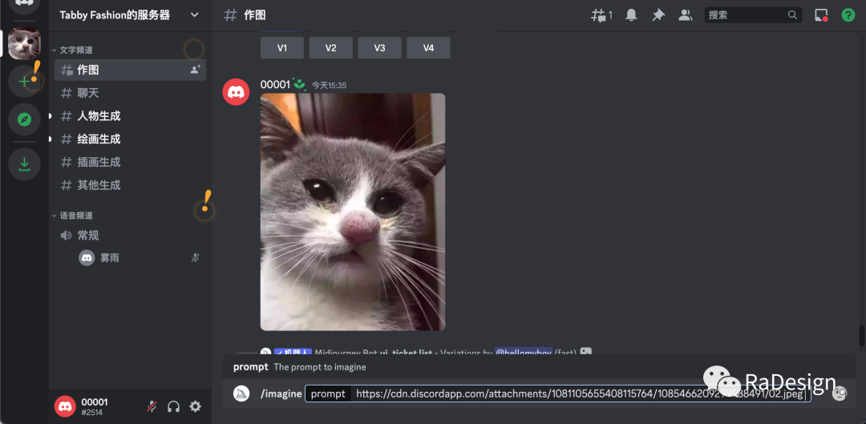The width and height of the screenshot is (866, 424).
Task: Click the V4 variation button
Action: [428, 48]
